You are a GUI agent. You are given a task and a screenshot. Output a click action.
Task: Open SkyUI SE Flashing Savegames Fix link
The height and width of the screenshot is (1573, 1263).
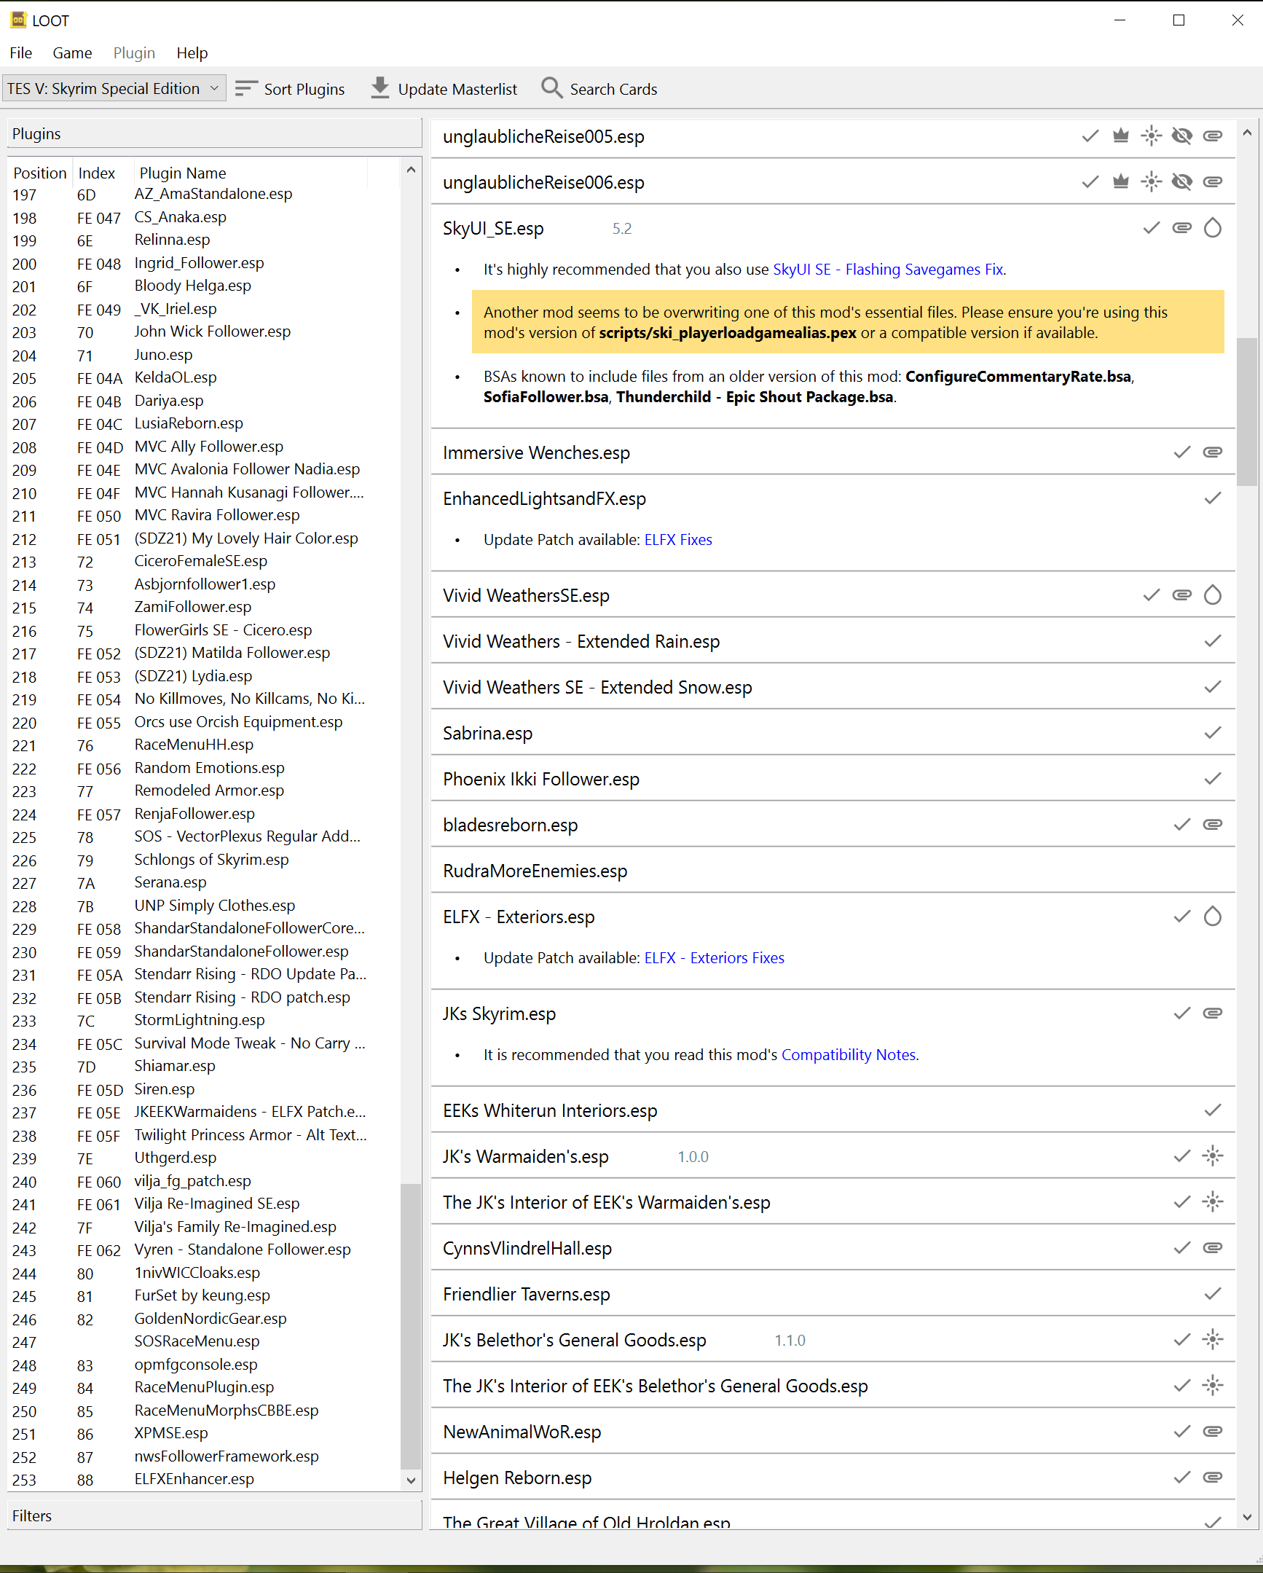(x=887, y=270)
